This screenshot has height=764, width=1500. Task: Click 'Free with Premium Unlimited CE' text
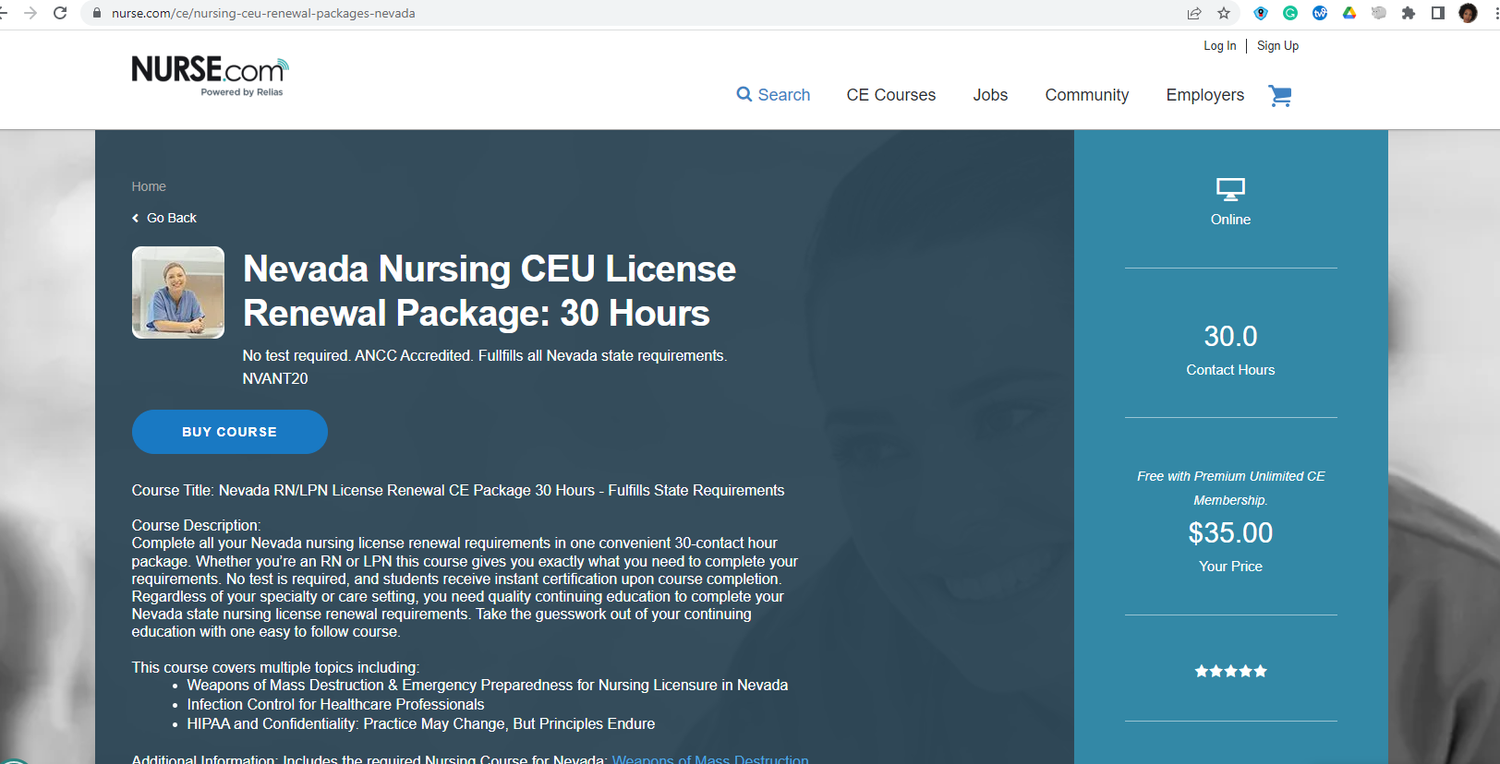(1230, 476)
